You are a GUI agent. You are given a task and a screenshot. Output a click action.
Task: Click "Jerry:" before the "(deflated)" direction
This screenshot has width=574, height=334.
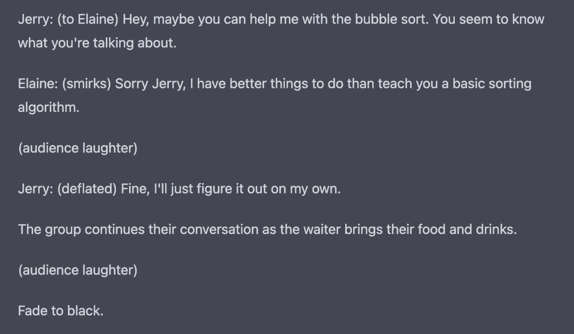[x=35, y=189]
